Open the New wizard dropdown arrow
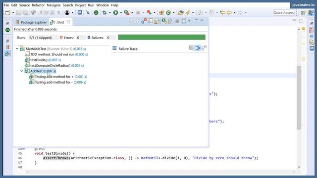 pos(13,12)
